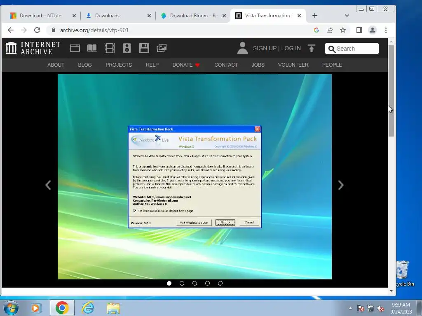Switch to the Download Bloom tab
The width and height of the screenshot is (422, 316).
point(194,16)
